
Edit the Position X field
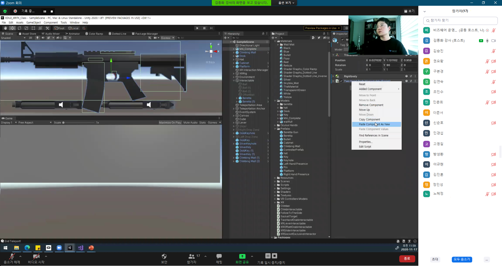375,60
